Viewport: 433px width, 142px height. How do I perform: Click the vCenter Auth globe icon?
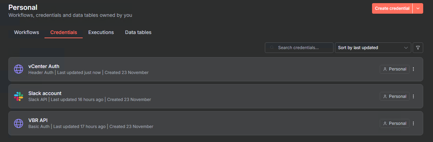[18, 69]
